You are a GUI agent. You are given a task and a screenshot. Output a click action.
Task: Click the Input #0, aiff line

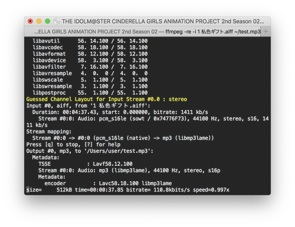(88, 105)
